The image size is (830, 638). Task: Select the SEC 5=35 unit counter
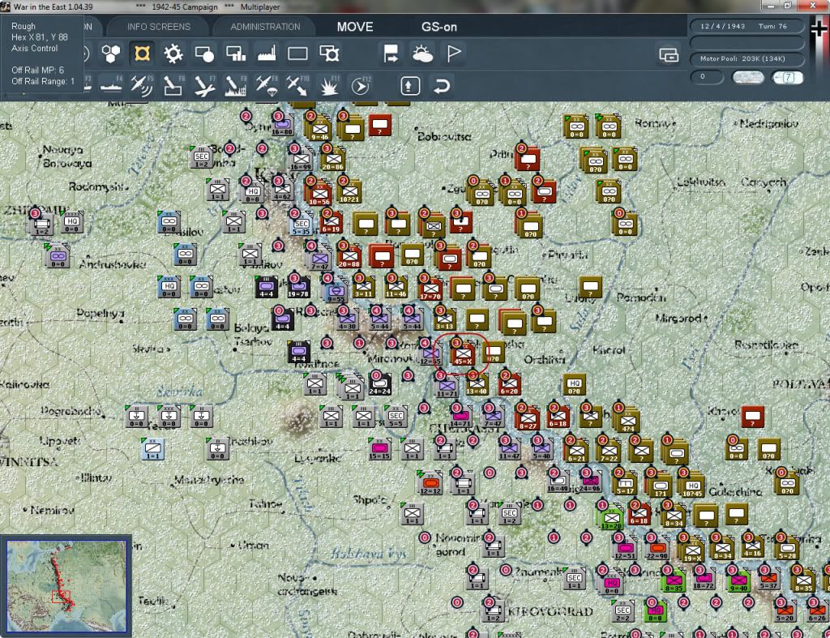tap(301, 225)
